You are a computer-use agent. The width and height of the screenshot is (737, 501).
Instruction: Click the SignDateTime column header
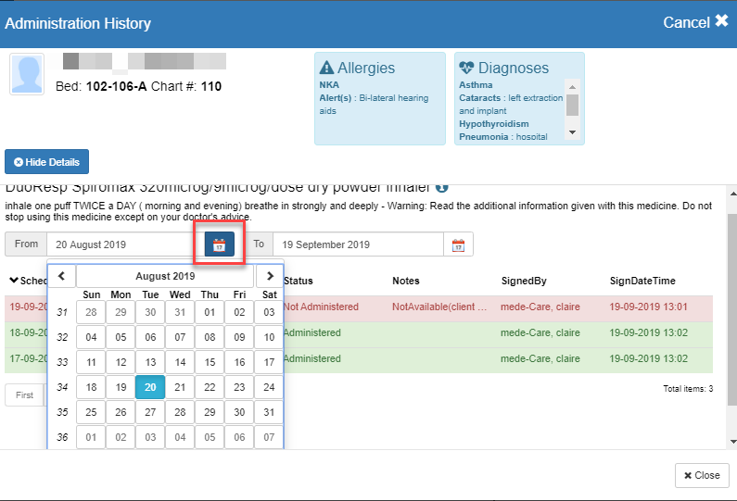click(x=642, y=281)
